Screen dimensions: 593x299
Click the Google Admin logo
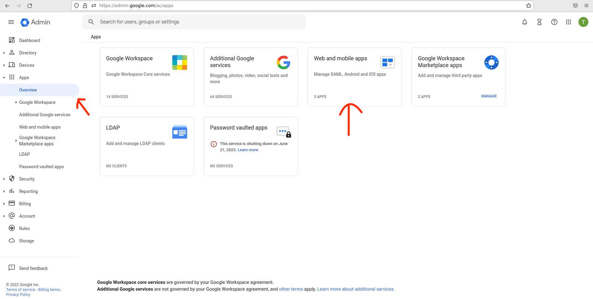click(35, 22)
